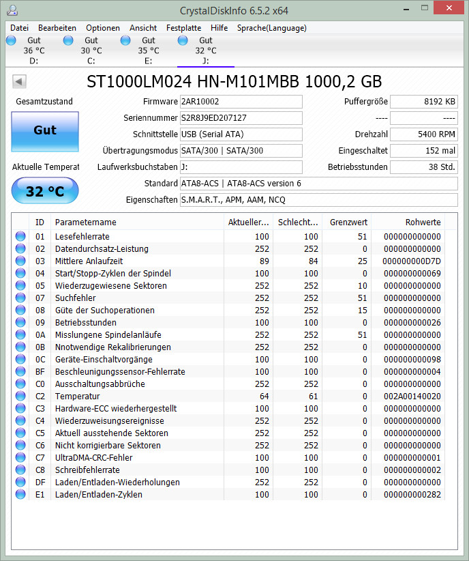Click the Seriennummer field S2R8J9ED207127
Image resolution: width=469 pixels, height=561 pixels.
pyautogui.click(x=241, y=118)
